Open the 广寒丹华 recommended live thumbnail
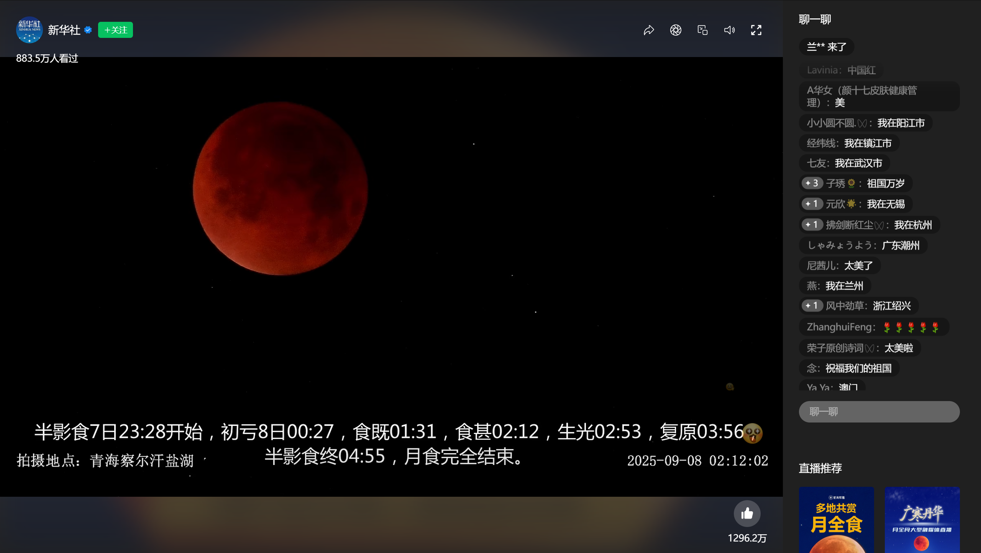The width and height of the screenshot is (981, 553). [922, 520]
